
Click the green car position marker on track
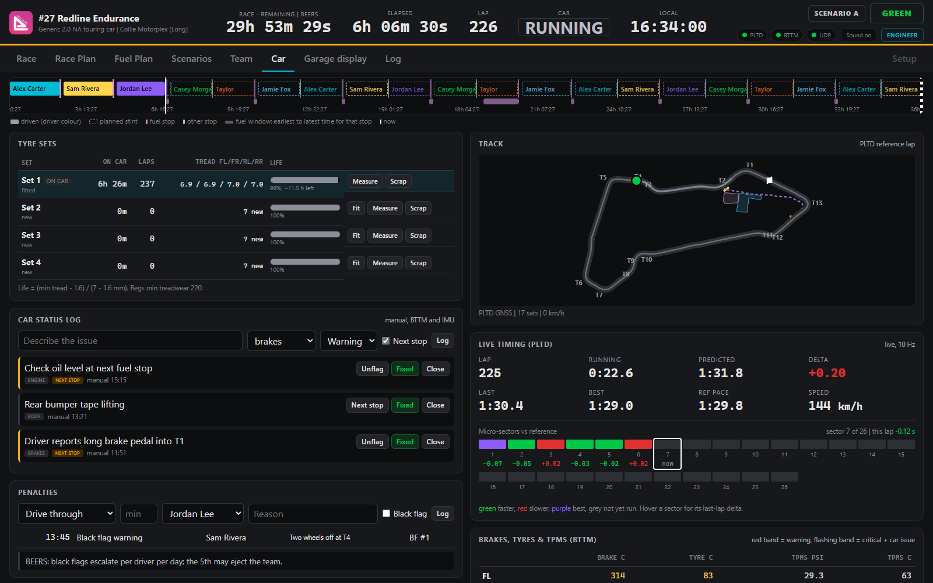coord(636,181)
